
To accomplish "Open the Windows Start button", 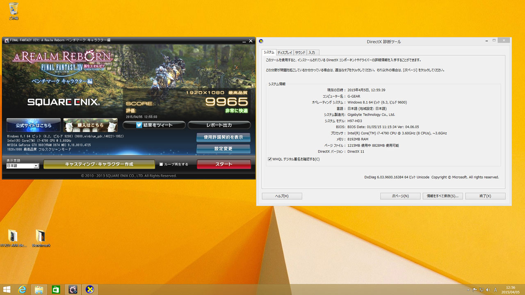I will (x=7, y=290).
